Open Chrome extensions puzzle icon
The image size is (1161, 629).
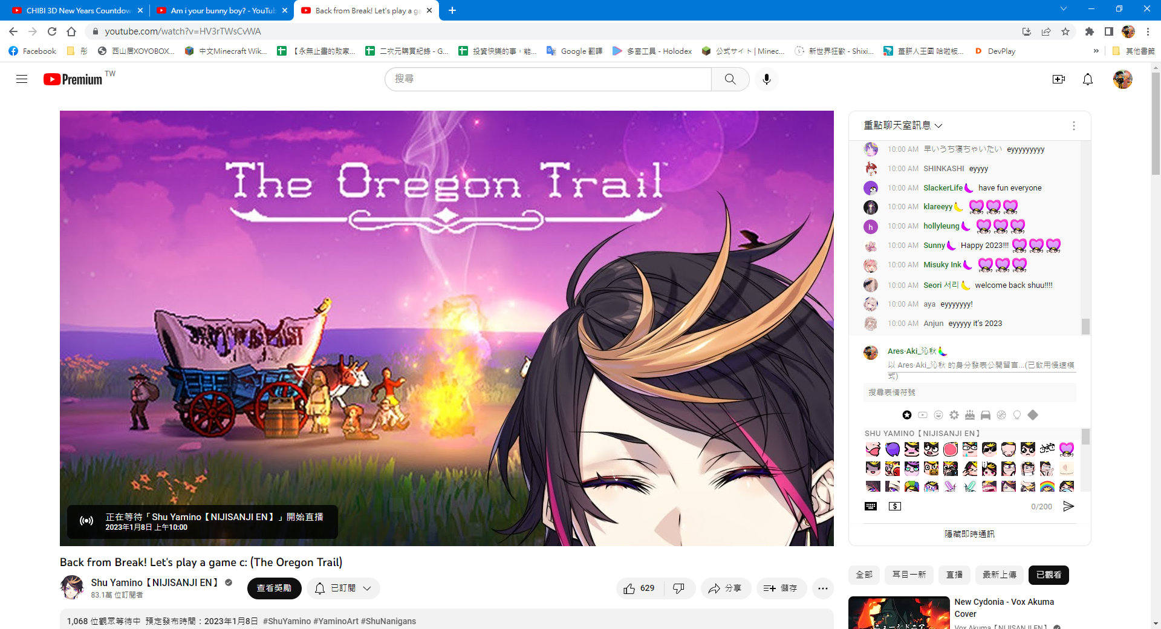(x=1090, y=31)
